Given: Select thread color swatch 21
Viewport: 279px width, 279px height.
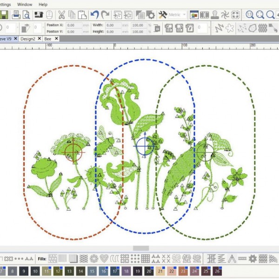Looking at the screenshot, I should pyautogui.click(x=160, y=271).
